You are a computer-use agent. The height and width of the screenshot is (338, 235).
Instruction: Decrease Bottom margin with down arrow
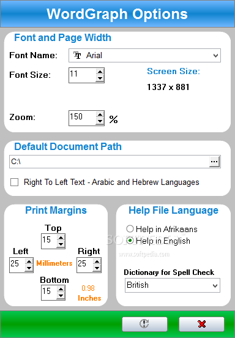(61, 296)
